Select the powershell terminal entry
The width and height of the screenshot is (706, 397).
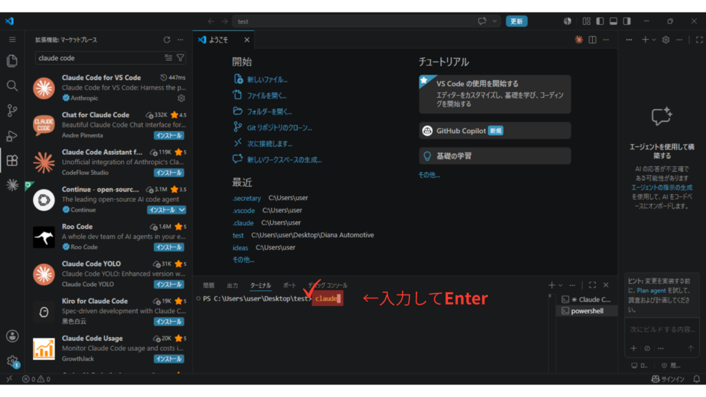coord(587,311)
